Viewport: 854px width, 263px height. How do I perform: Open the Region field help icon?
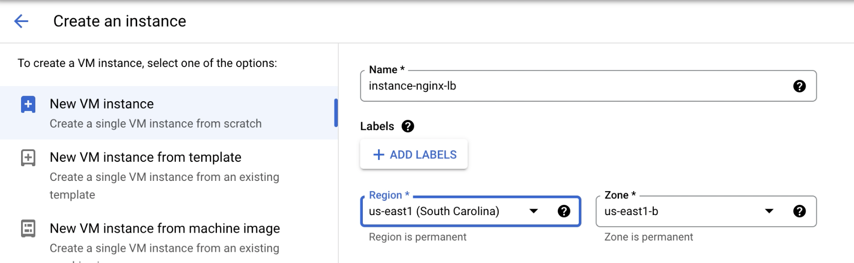click(564, 211)
